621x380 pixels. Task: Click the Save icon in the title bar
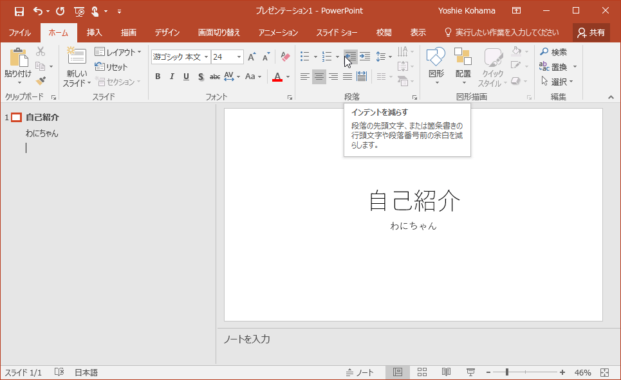click(19, 11)
